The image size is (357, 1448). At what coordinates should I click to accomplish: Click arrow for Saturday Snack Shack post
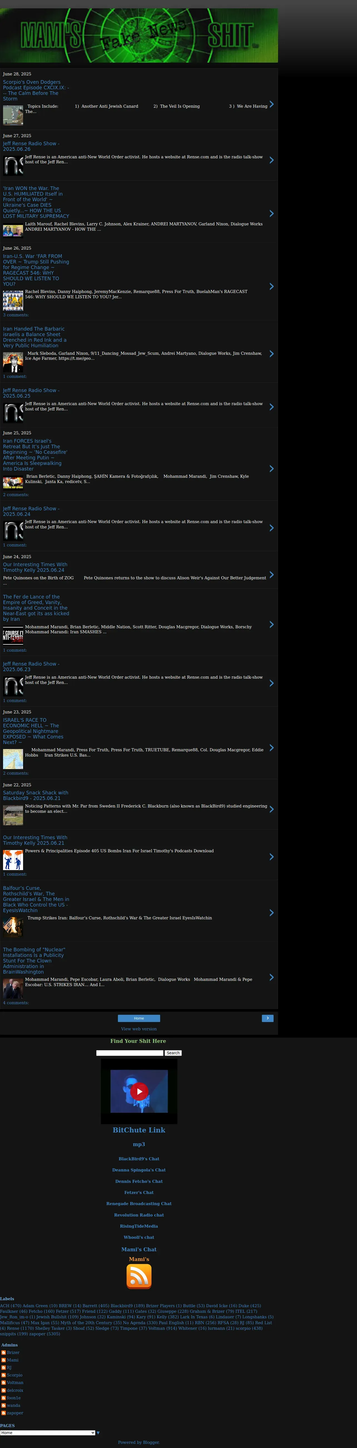coord(272,809)
